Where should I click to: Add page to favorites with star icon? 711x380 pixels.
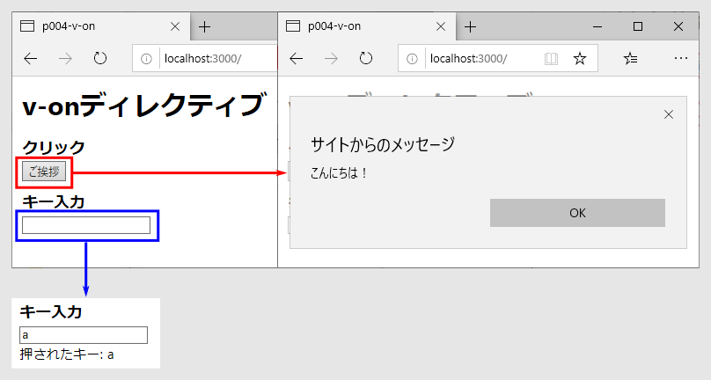580,59
